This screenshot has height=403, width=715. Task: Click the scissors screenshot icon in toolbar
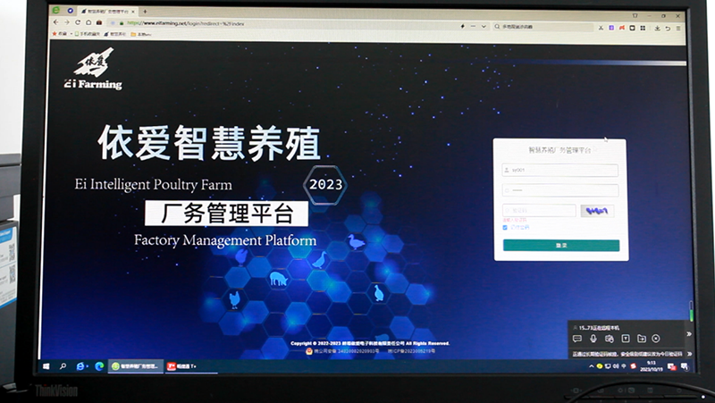(601, 28)
